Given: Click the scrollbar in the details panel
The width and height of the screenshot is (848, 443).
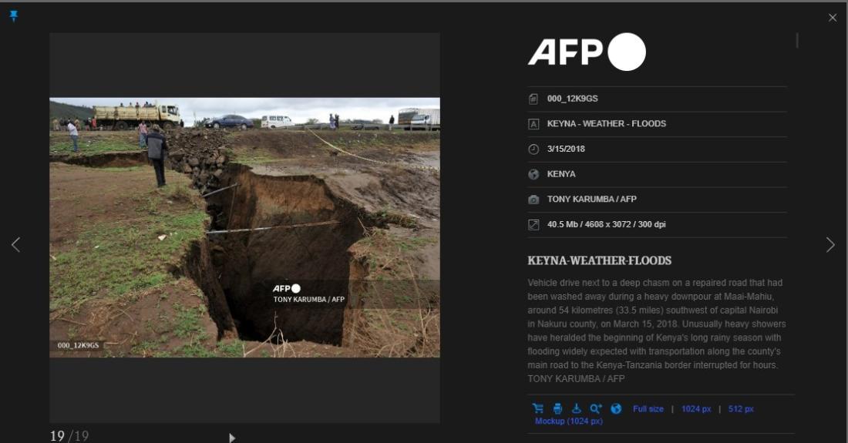Looking at the screenshot, I should coord(797,41).
